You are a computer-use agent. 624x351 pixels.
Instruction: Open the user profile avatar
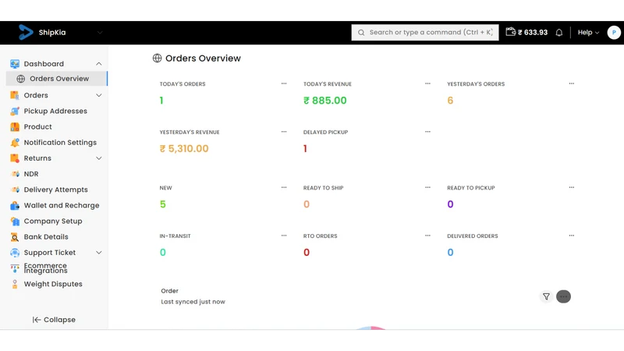(x=614, y=32)
